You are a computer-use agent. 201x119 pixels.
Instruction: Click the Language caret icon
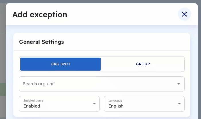tap(179, 104)
